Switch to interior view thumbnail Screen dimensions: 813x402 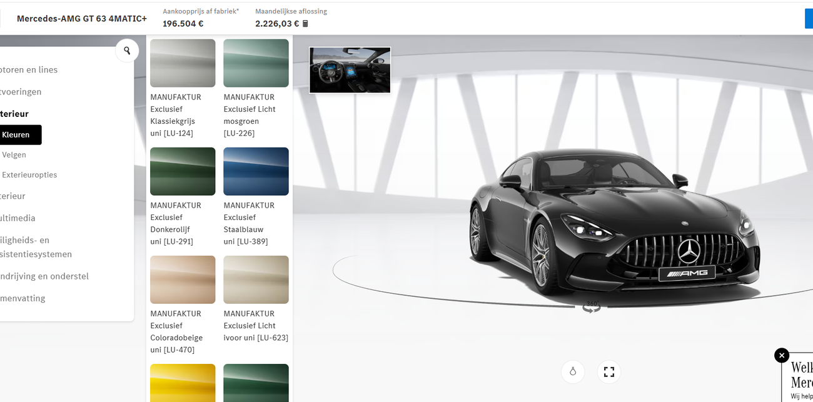(350, 70)
